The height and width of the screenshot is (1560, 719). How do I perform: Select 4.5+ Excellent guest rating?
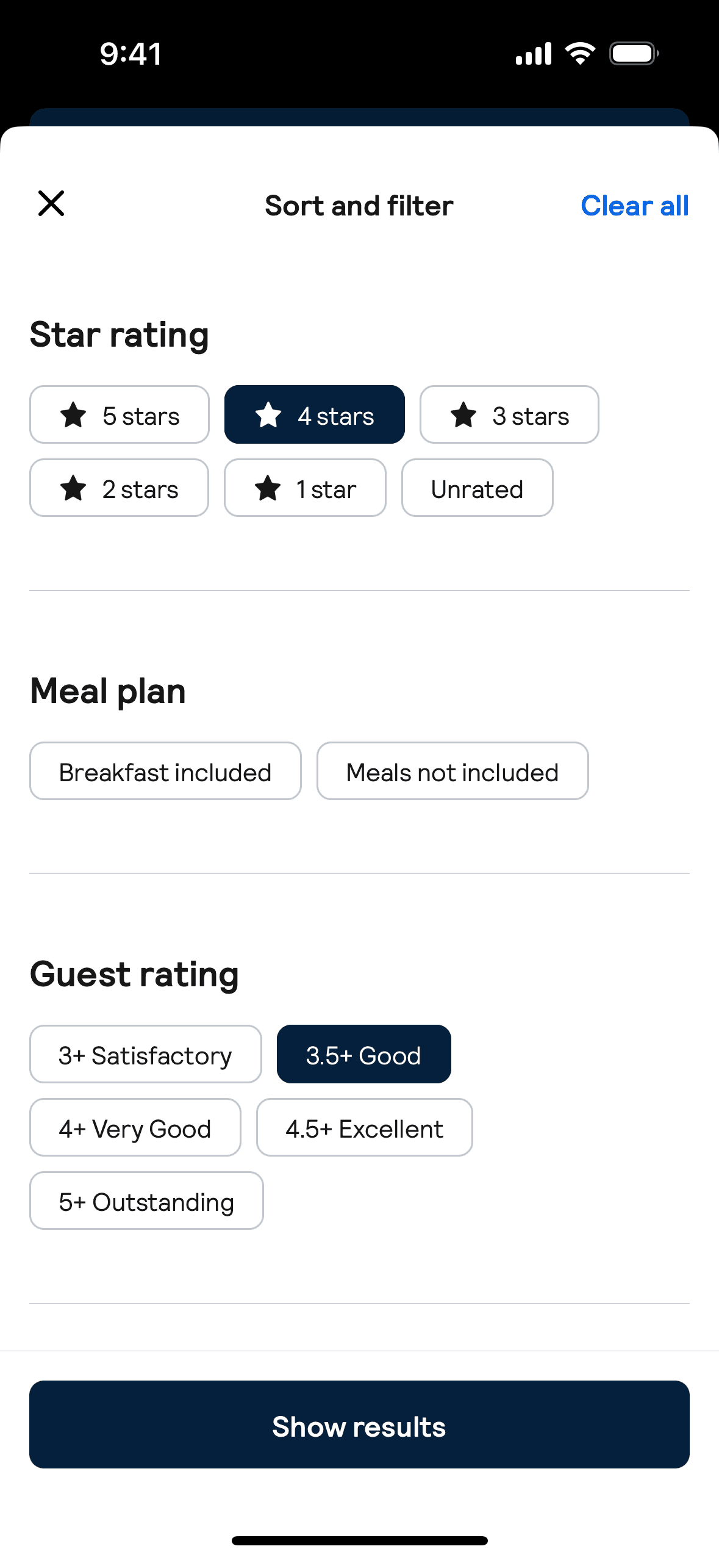pyautogui.click(x=364, y=1128)
